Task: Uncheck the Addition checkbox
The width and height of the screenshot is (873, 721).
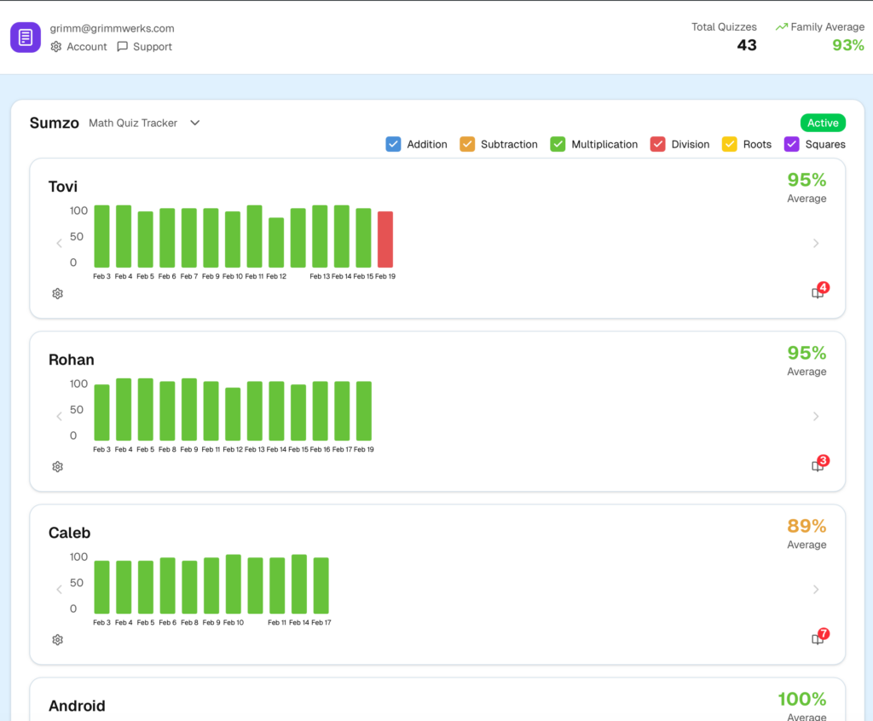Action: pos(393,144)
